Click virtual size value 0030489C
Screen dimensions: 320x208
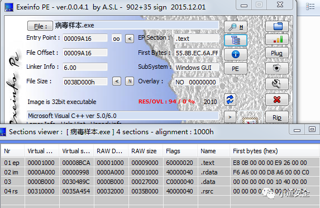(76, 182)
